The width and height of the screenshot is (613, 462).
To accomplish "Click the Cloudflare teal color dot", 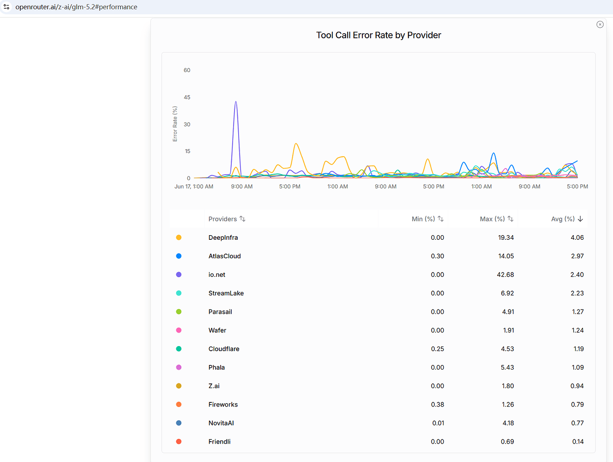I will (179, 349).
